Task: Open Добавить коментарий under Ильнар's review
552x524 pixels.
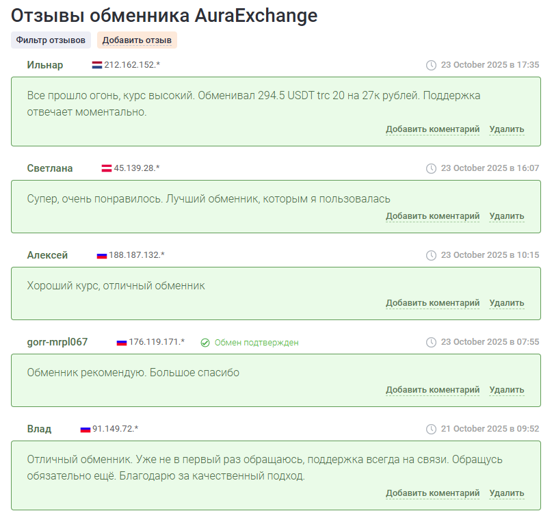Action: (432, 129)
